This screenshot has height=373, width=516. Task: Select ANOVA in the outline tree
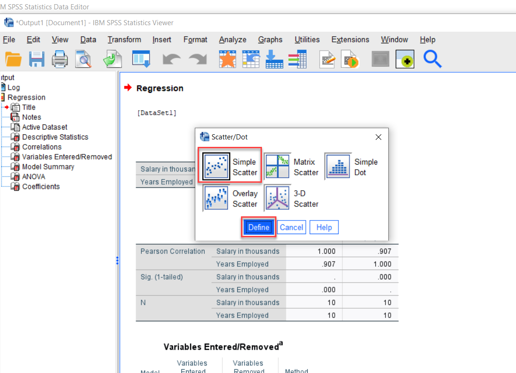[x=34, y=176]
